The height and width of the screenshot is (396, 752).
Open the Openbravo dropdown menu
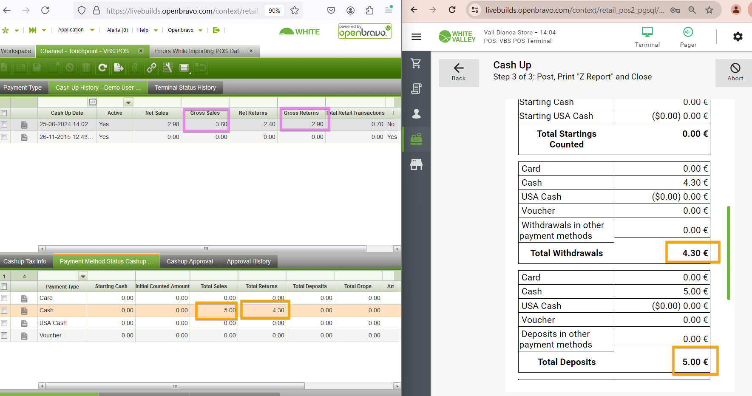pyautogui.click(x=200, y=30)
